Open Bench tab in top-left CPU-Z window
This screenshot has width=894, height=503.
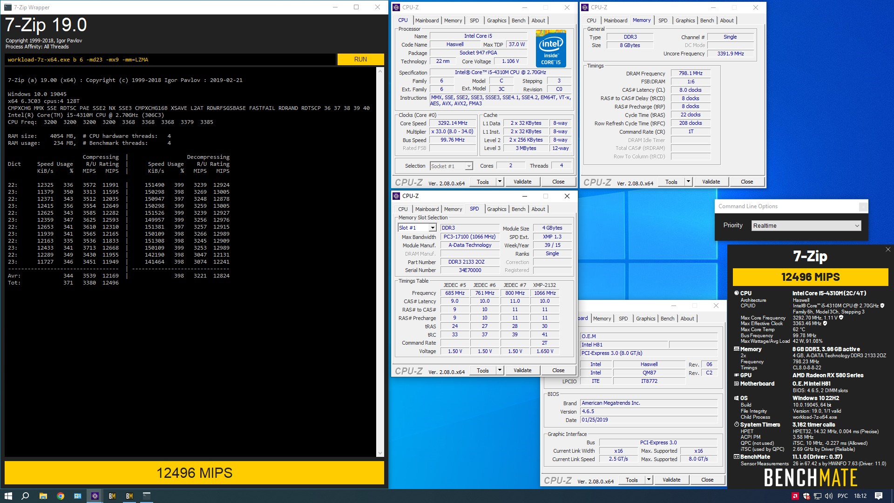click(518, 20)
